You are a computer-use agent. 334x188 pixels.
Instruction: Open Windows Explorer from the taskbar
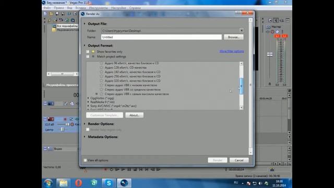63,183
